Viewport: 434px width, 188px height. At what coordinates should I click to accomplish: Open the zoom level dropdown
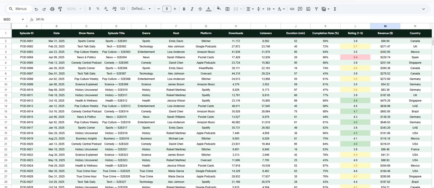click(x=74, y=9)
